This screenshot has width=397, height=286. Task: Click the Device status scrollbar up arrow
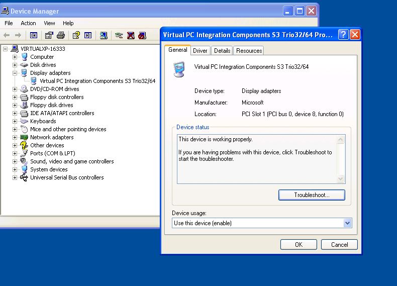[x=341, y=139]
